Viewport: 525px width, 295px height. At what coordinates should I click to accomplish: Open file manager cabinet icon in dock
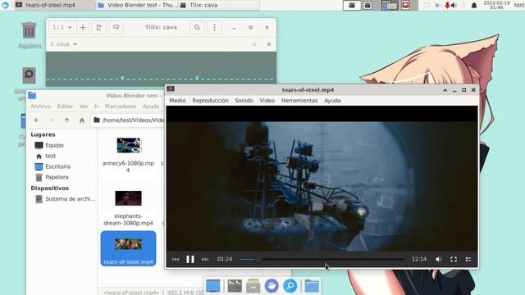pos(253,286)
